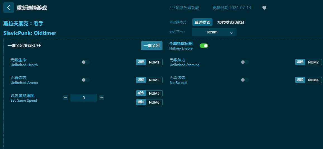323x149 pixels.
Task: Click the 一键关闭 button
Action: click(x=152, y=46)
